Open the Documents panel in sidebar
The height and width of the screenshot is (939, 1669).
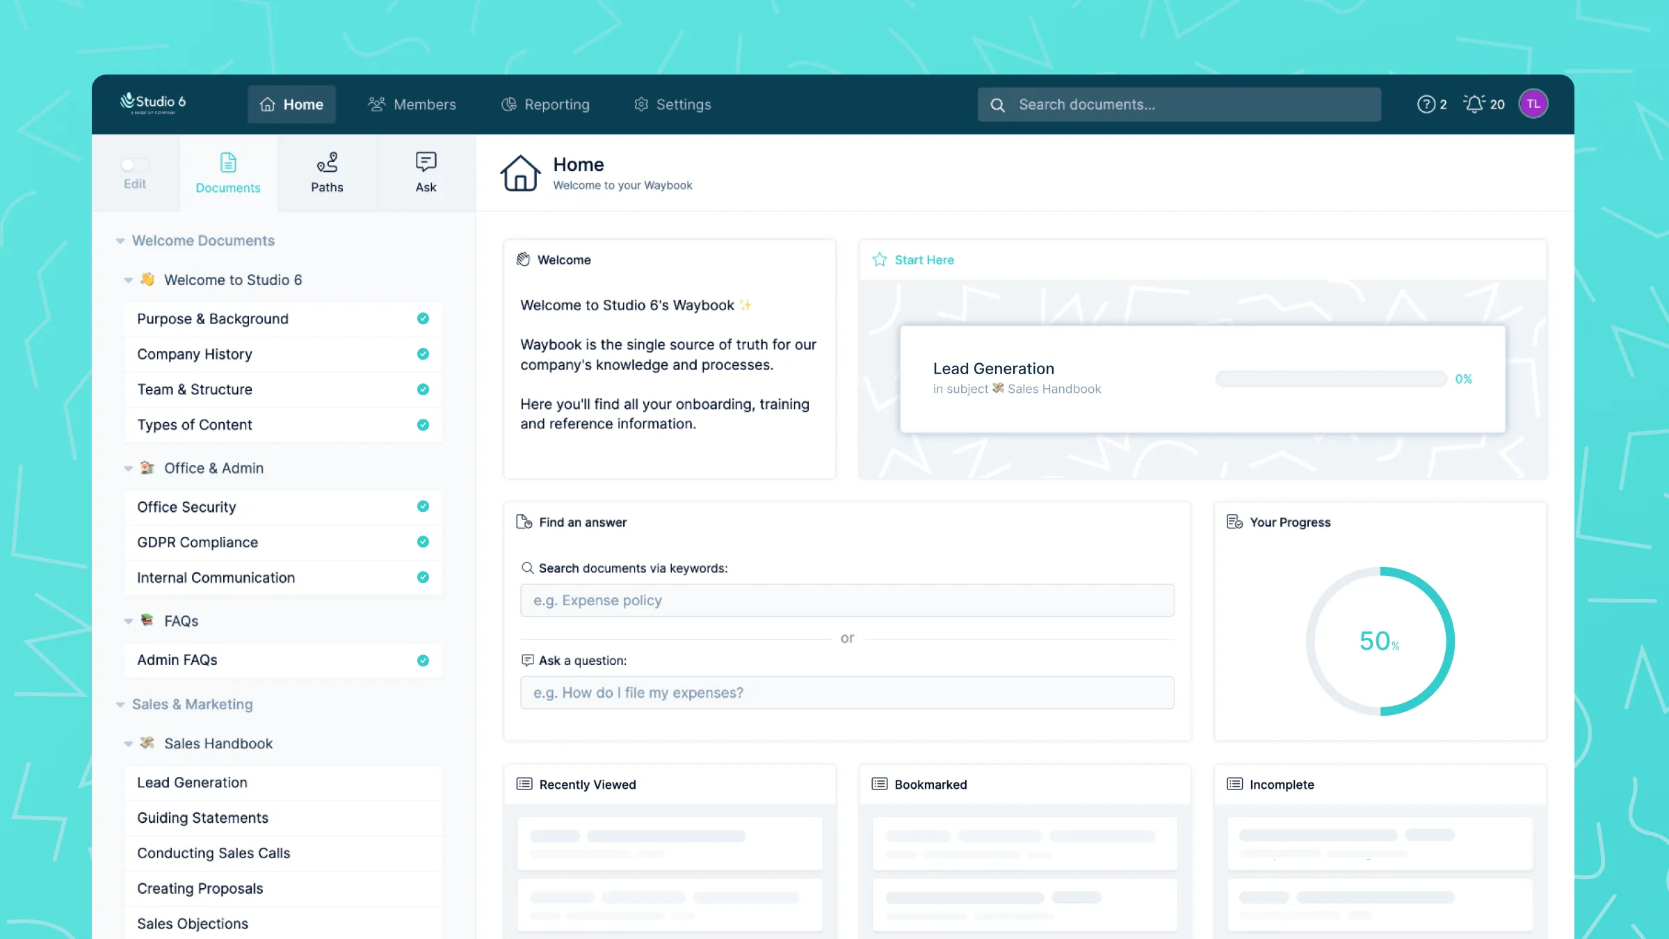(x=228, y=172)
